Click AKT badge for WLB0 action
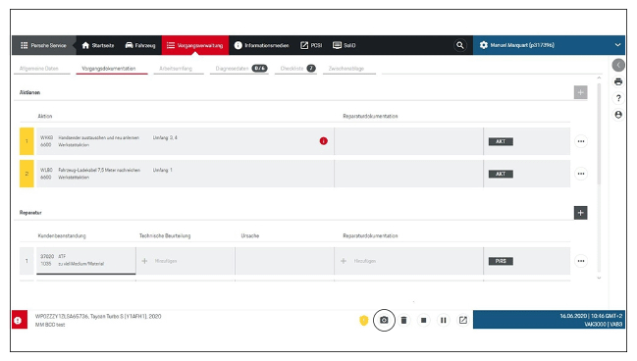This screenshot has height=361, width=637. 501,175
